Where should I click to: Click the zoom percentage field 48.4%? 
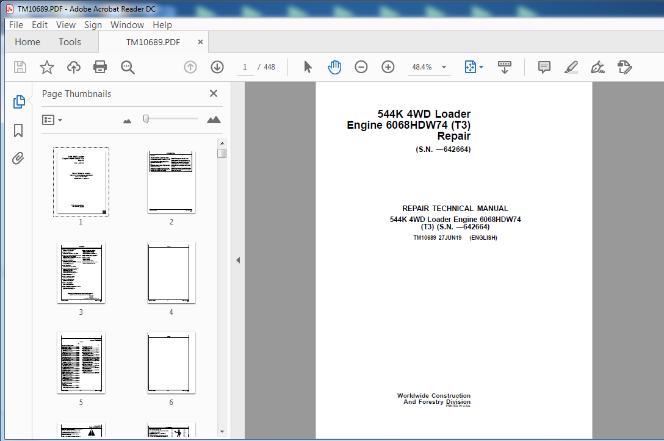coord(422,67)
